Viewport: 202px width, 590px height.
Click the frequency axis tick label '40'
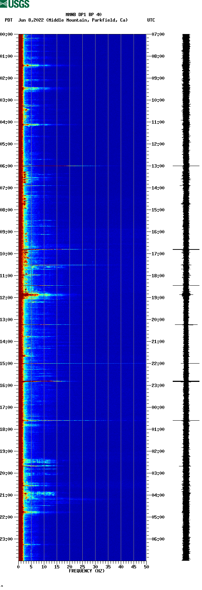[121, 567]
